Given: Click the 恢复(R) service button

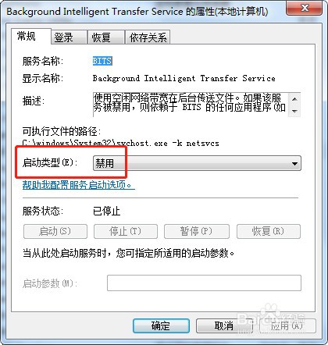Looking at the screenshot, I should 269,231.
